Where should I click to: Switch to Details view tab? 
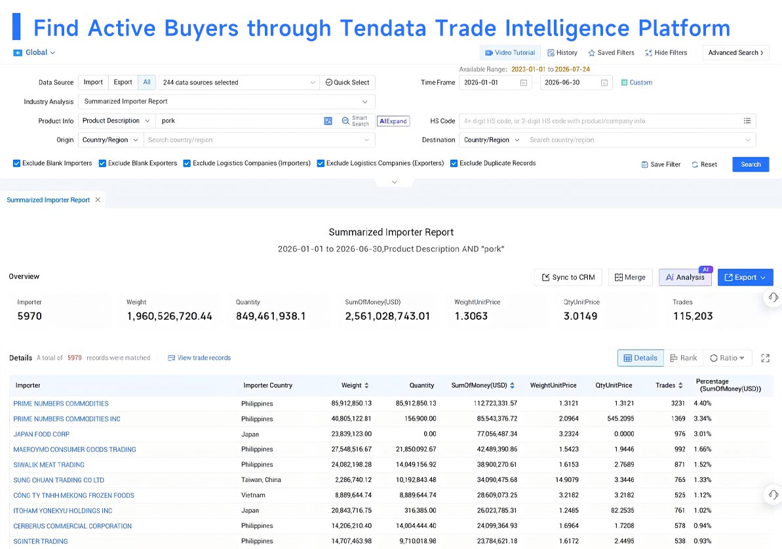pos(640,358)
